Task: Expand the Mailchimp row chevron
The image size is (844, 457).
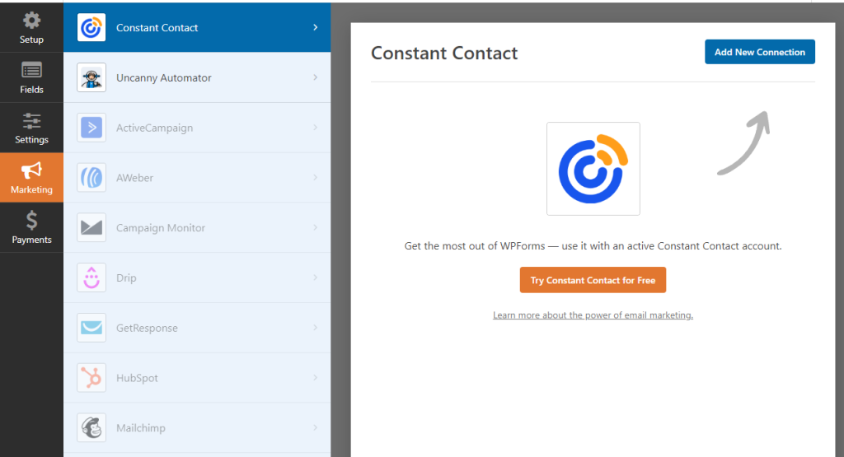Action: click(316, 427)
